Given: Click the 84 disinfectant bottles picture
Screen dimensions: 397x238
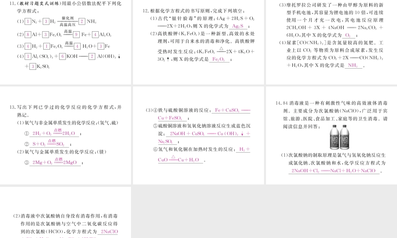Looking at the screenshot, I should [340, 137].
